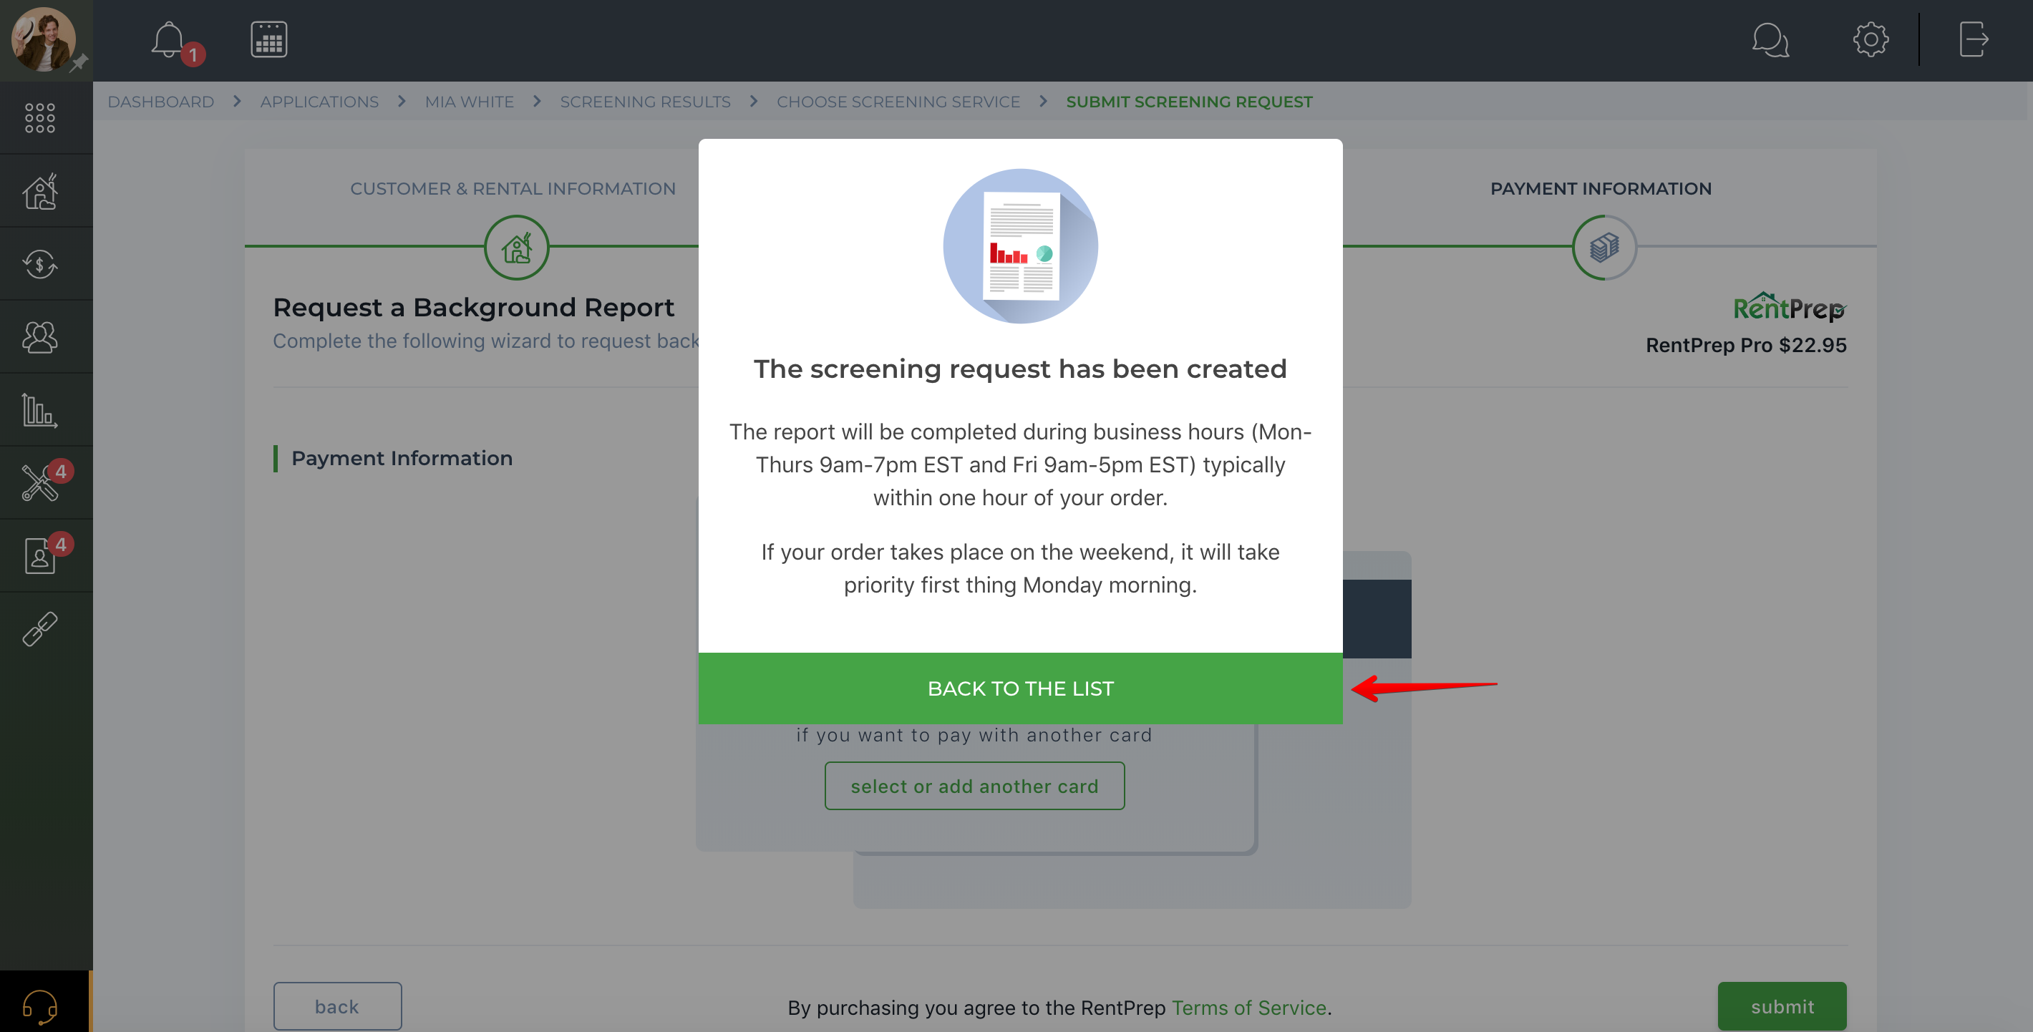Click select or add another card
The image size is (2033, 1032).
pos(975,786)
